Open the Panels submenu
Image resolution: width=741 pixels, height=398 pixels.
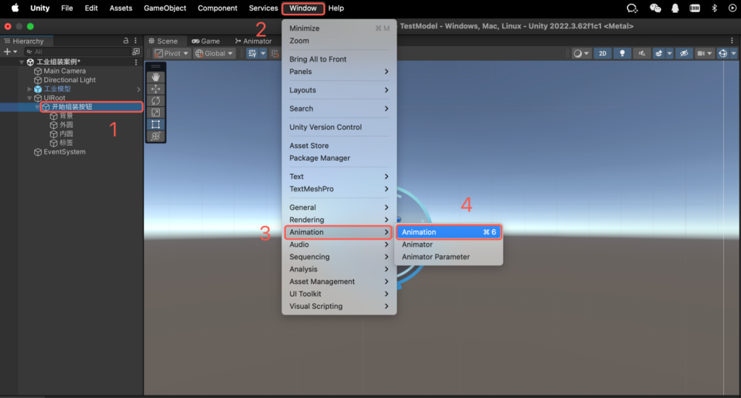tap(339, 72)
